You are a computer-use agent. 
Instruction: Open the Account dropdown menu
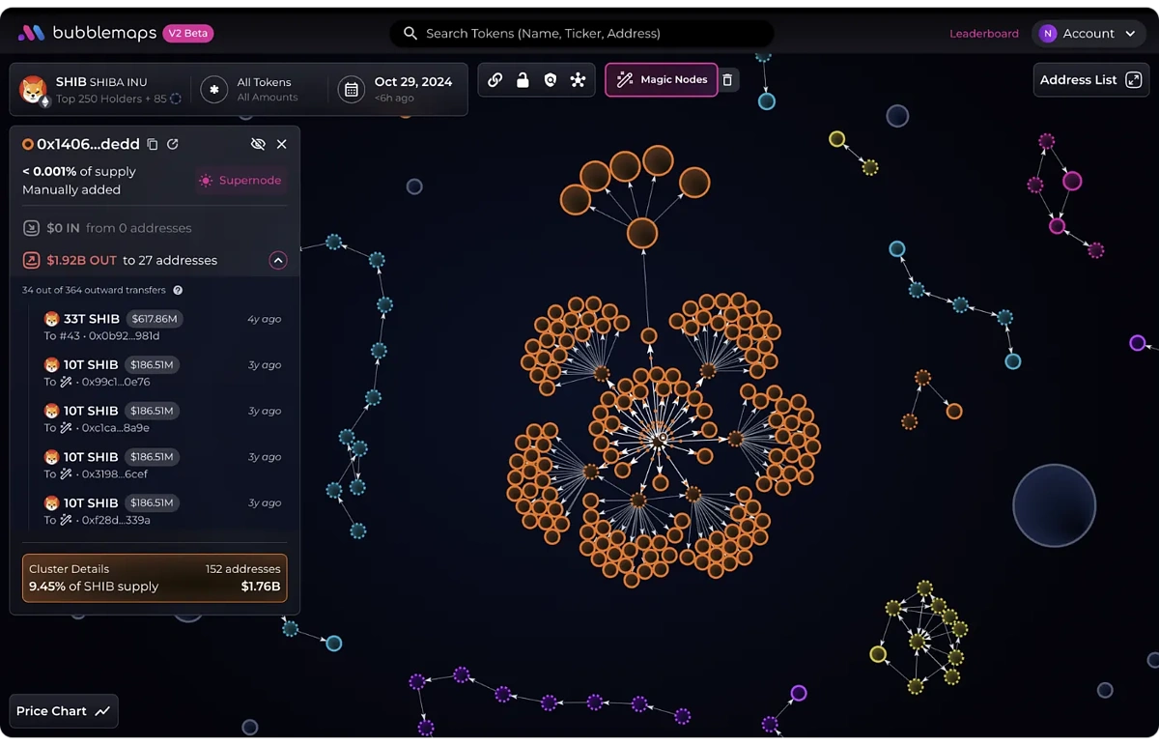click(x=1088, y=32)
